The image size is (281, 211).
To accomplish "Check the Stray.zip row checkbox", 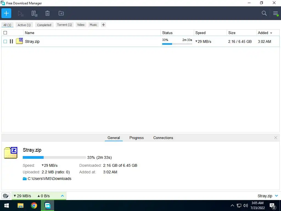I will (x=5, y=41).
